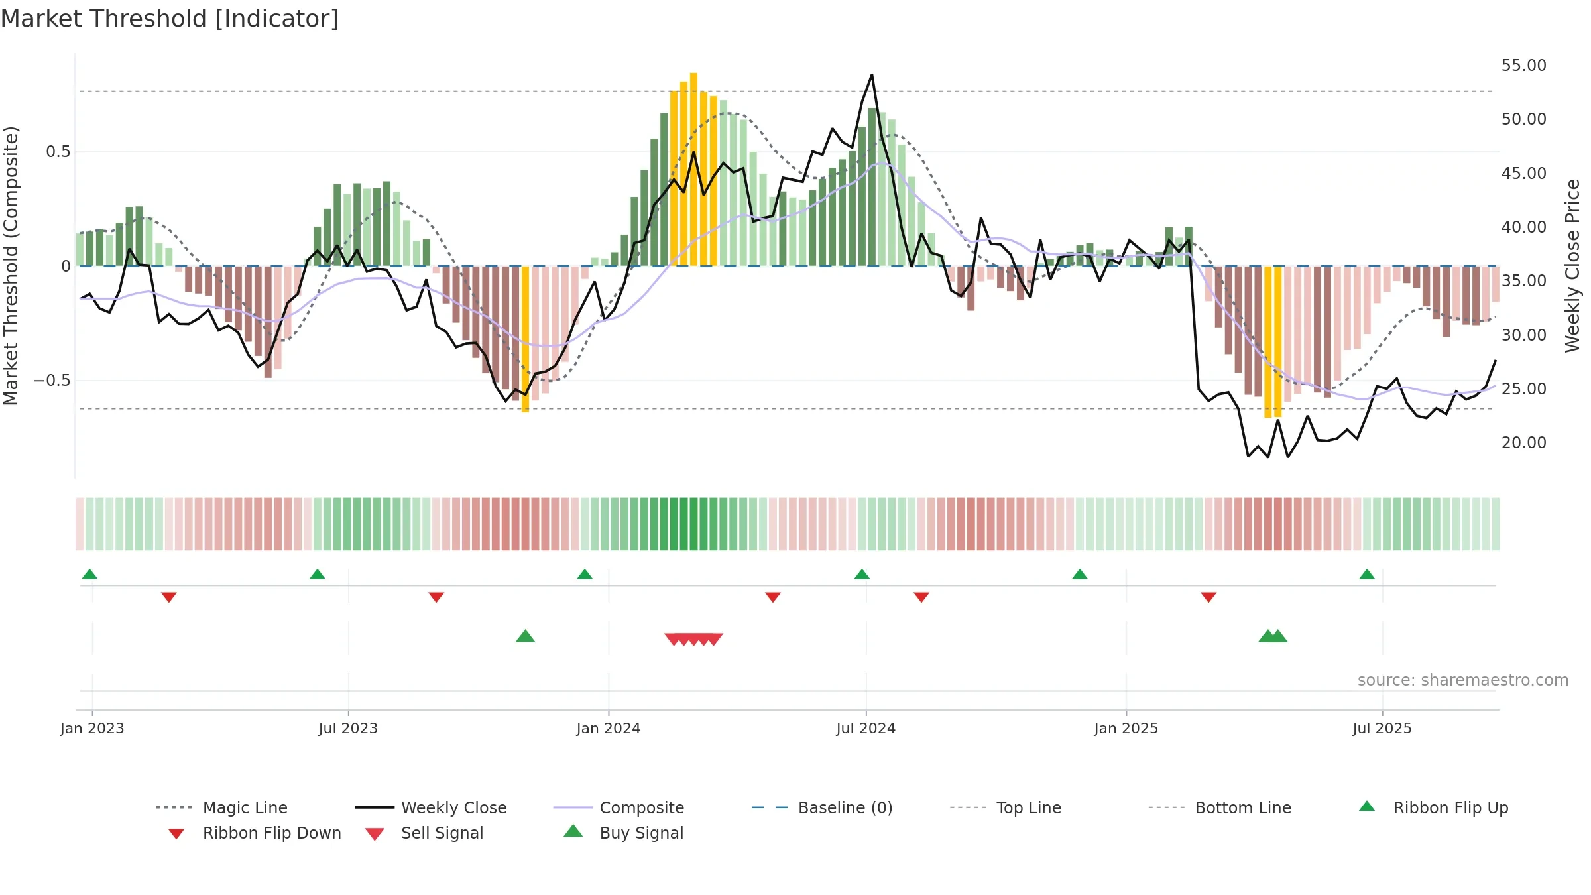This screenshot has height=895, width=1591.
Task: Click the Jul 2023 x-axis label
Action: click(348, 728)
